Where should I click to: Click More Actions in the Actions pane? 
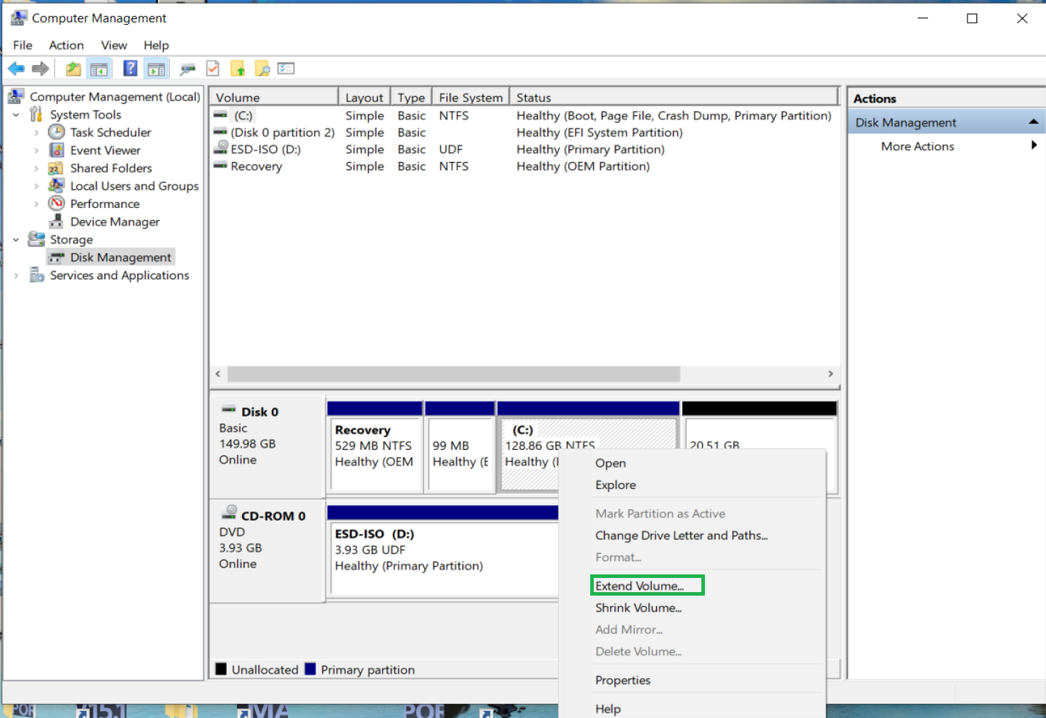click(x=917, y=146)
